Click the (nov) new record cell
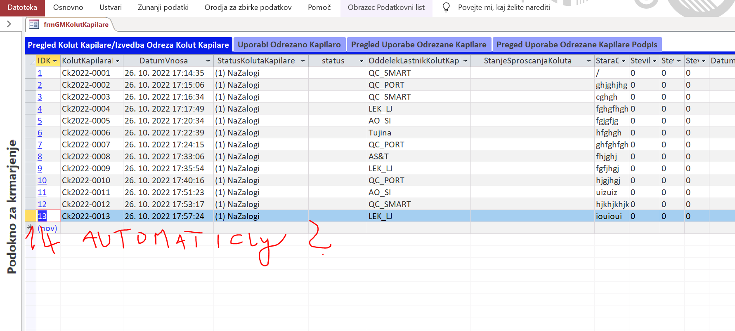 point(48,228)
